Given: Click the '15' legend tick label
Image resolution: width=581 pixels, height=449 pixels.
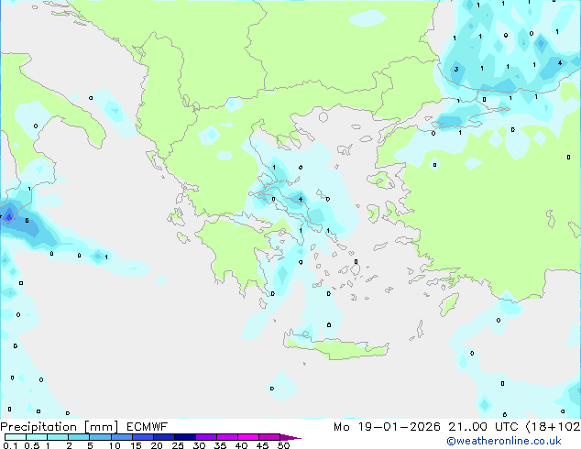Looking at the screenshot, I should coord(136,445).
